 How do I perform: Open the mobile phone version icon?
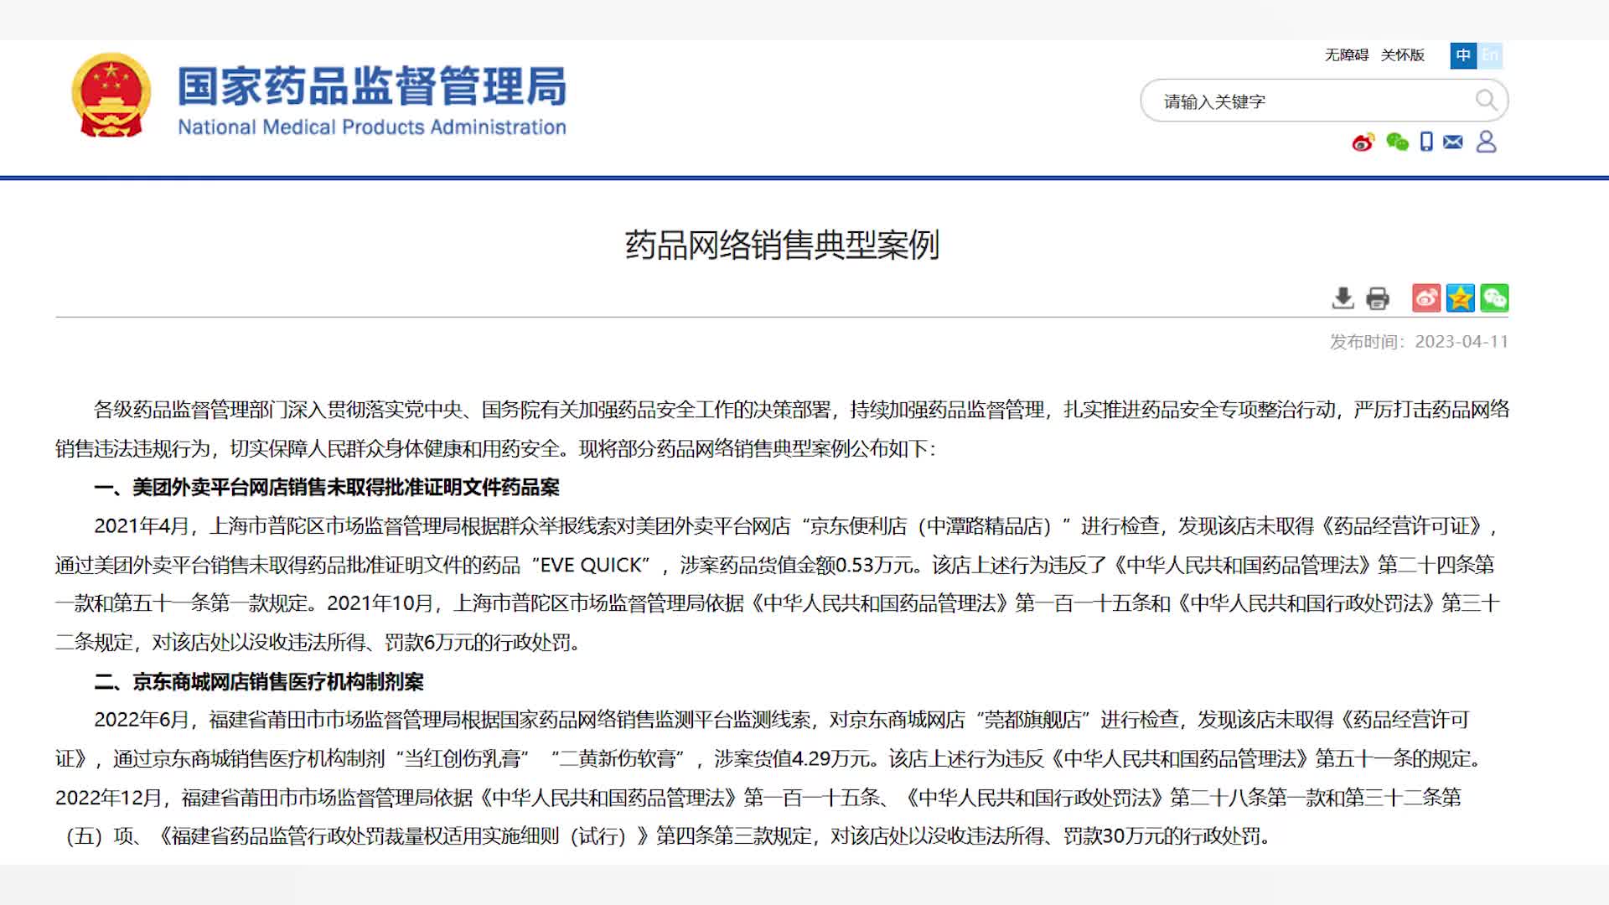[x=1426, y=142]
